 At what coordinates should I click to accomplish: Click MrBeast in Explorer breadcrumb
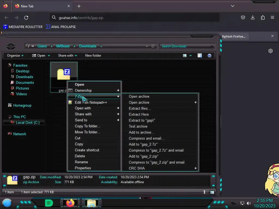click(x=63, y=46)
